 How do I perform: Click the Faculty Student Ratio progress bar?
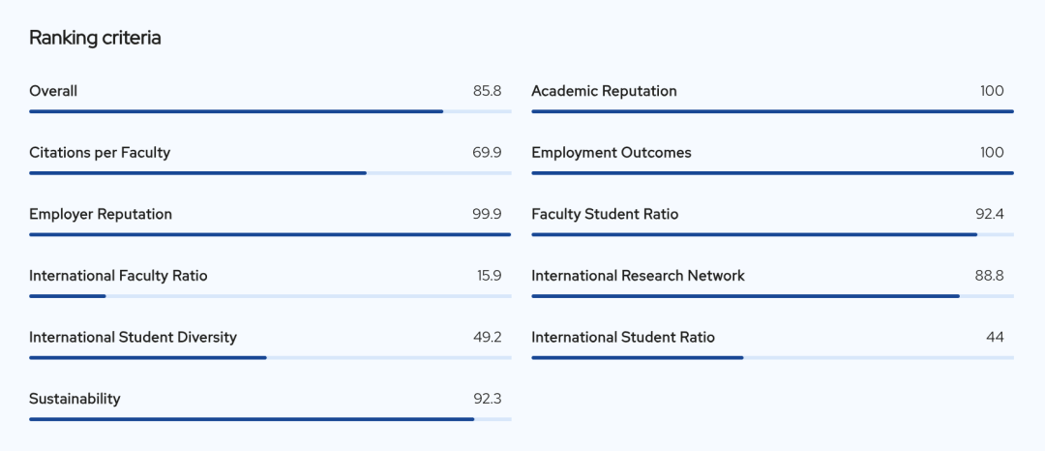pos(772,234)
